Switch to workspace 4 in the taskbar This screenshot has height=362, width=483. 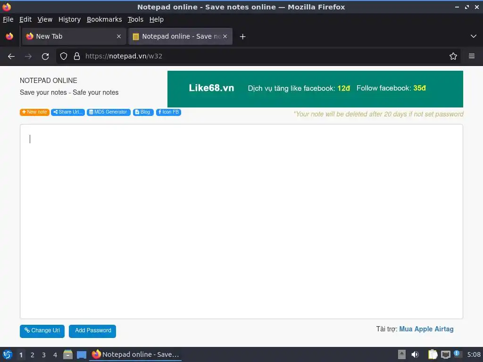pos(55,355)
